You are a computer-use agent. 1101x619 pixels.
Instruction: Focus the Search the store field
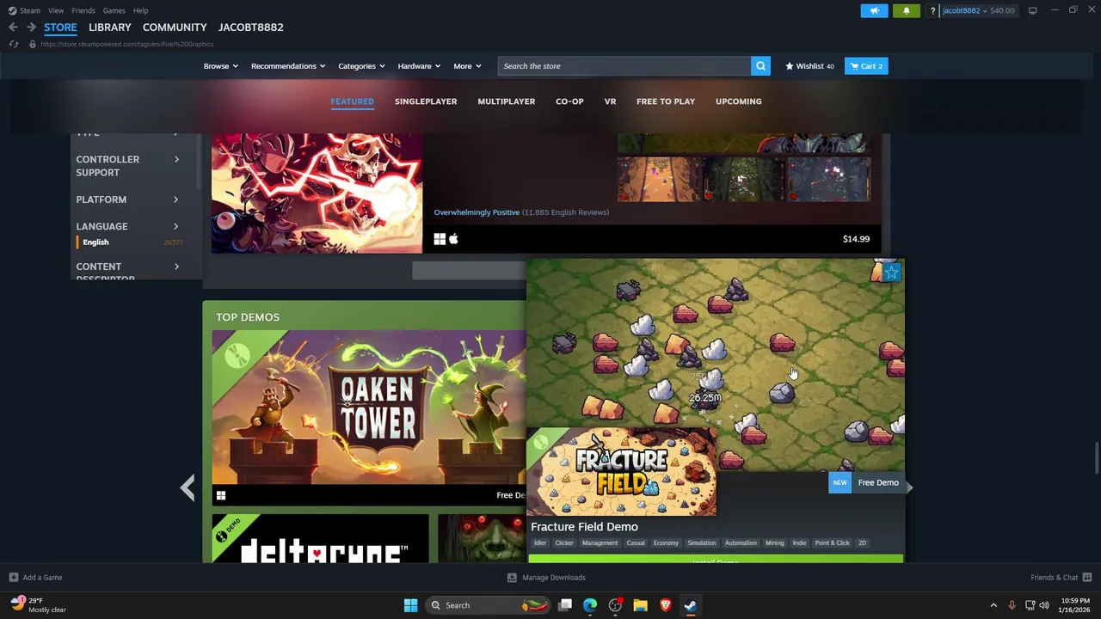click(x=624, y=66)
